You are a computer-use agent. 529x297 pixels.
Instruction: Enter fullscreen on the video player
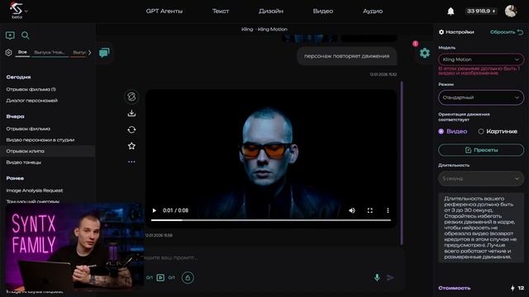[x=369, y=210]
